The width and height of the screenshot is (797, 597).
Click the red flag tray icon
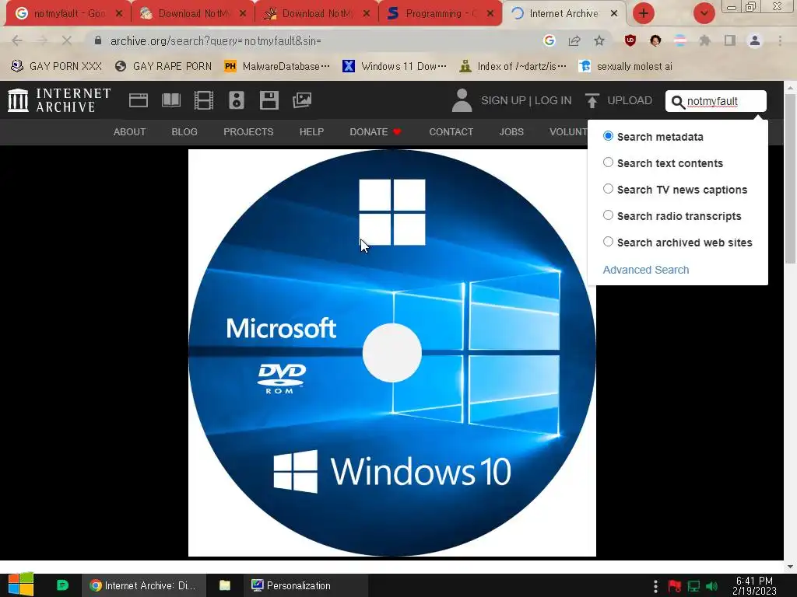675,586
